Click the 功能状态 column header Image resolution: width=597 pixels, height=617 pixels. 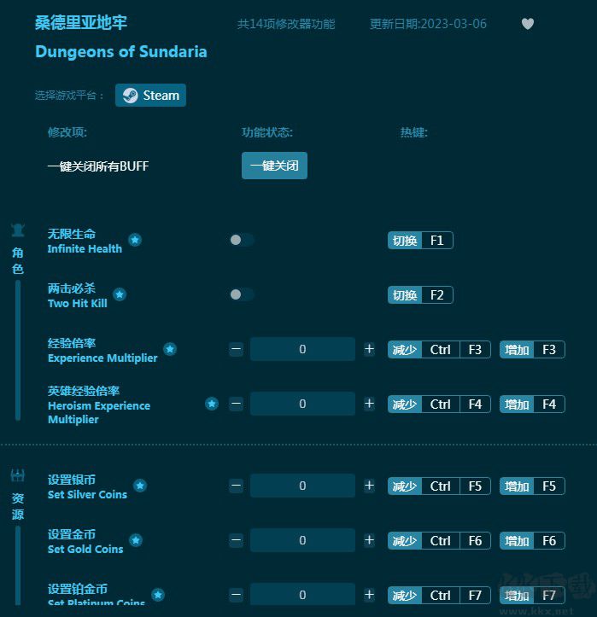(267, 132)
